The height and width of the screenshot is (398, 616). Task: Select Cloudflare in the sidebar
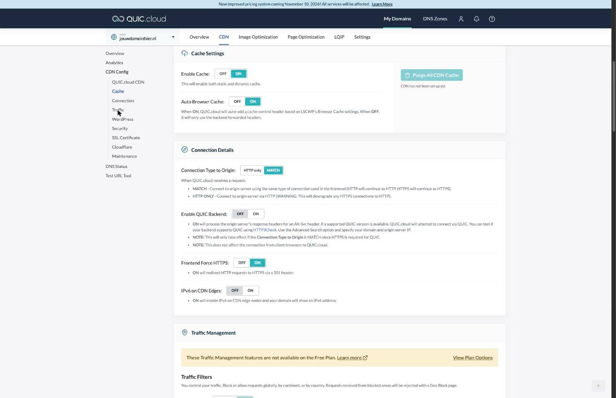pyautogui.click(x=122, y=147)
